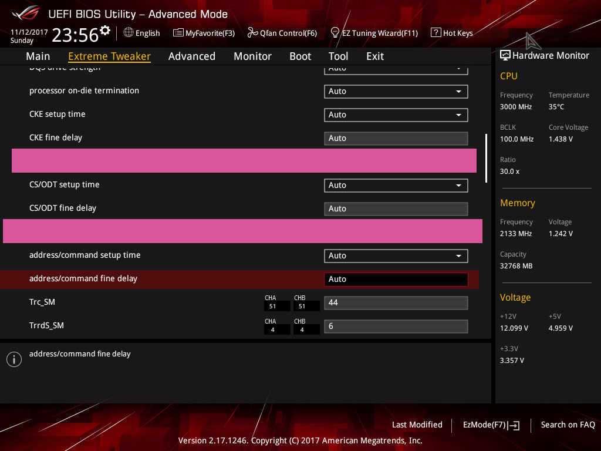Image resolution: width=601 pixels, height=451 pixels.
Task: Select the CS/ODT fine delay label
Action: click(x=62, y=208)
